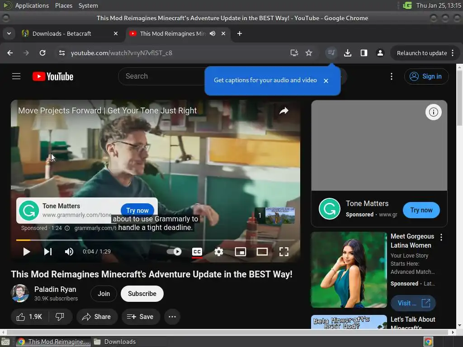Click the install app icon in address bar
The height and width of the screenshot is (347, 463).
click(x=294, y=53)
